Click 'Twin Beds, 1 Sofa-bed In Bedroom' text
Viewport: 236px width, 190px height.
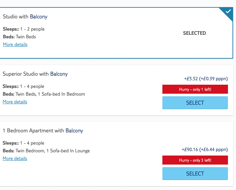[50, 94]
